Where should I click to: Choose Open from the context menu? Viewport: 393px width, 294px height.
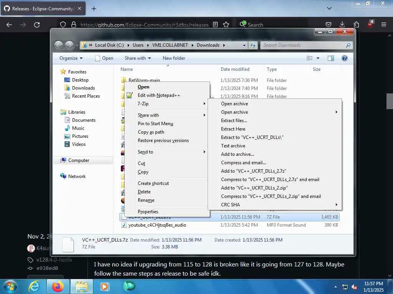pos(144,87)
